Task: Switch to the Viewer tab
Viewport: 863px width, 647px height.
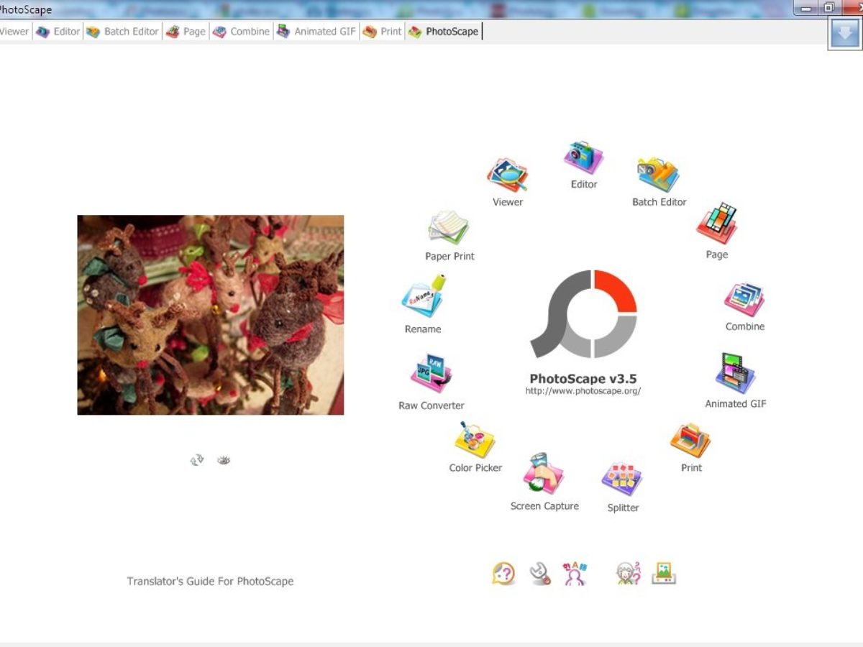Action: click(x=14, y=32)
